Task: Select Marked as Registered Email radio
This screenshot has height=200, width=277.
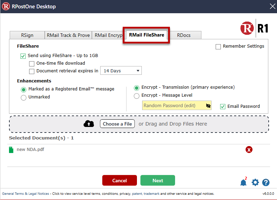Action: (x=24, y=89)
